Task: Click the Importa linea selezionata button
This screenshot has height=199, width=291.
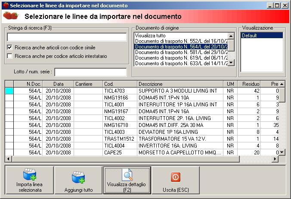Action: (30, 180)
